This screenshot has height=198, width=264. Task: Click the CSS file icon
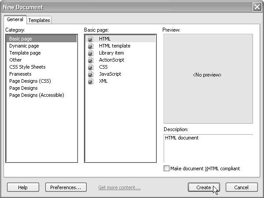click(x=91, y=67)
